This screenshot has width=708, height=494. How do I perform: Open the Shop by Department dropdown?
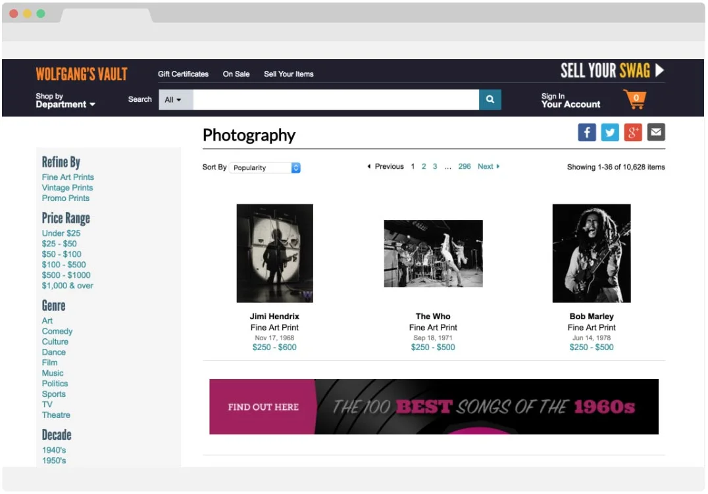pos(66,100)
